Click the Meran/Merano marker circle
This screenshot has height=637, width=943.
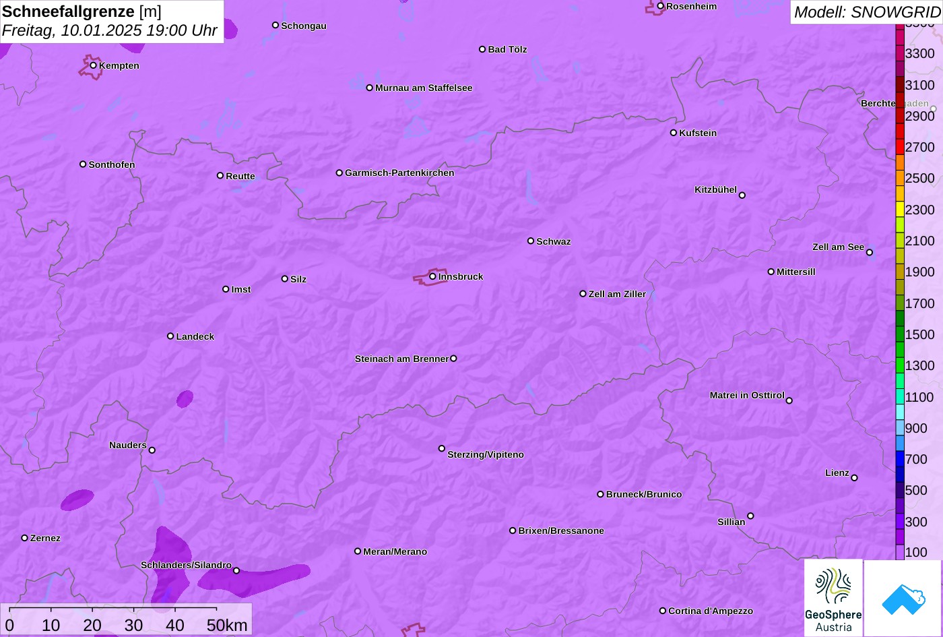click(358, 551)
